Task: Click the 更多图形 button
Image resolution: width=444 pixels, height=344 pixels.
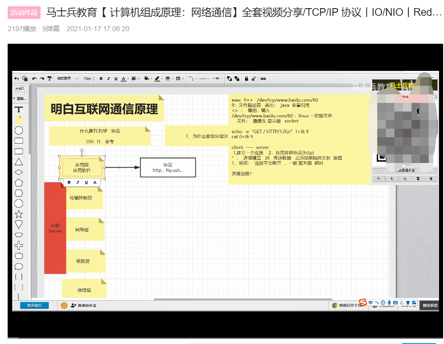Action: coord(34,306)
